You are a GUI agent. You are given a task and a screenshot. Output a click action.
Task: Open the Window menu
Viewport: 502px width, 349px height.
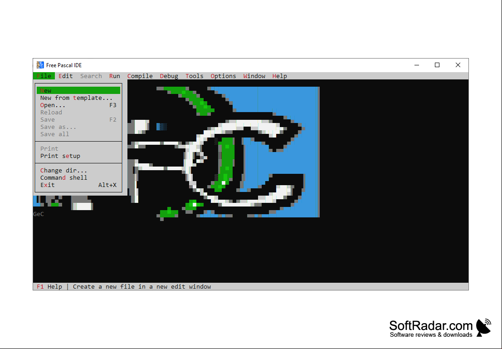point(254,76)
